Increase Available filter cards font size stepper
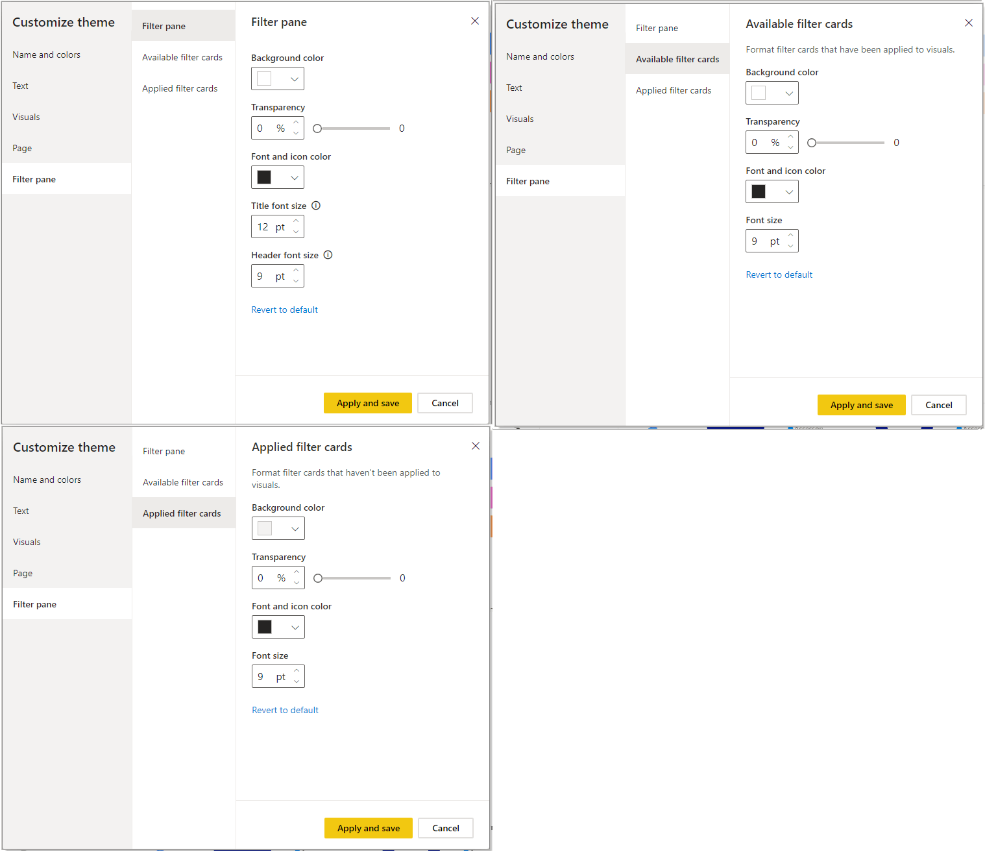985x854 pixels. tap(790, 236)
